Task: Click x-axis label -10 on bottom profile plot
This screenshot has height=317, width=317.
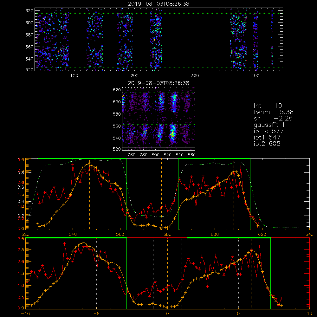Action: [25, 314]
